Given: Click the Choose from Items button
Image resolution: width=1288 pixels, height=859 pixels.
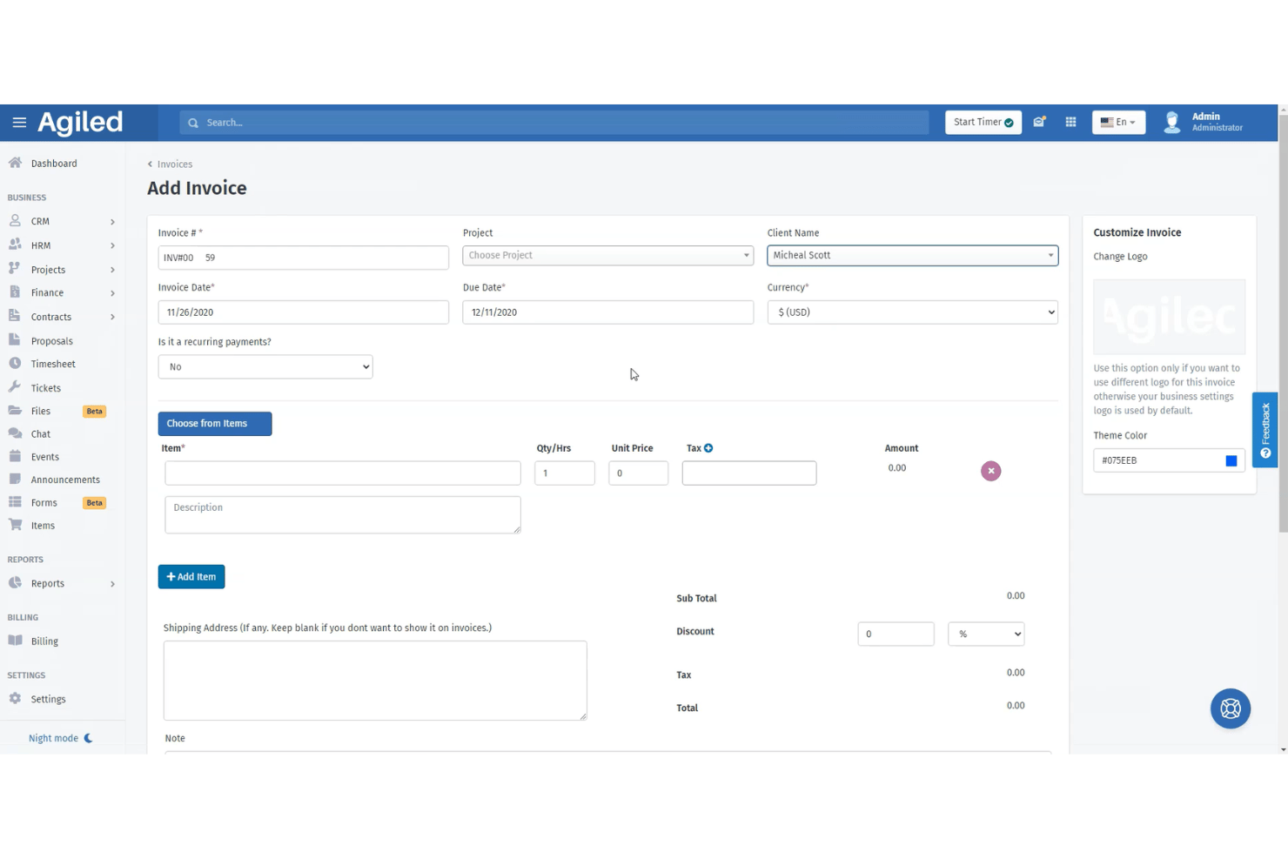Looking at the screenshot, I should click(215, 424).
